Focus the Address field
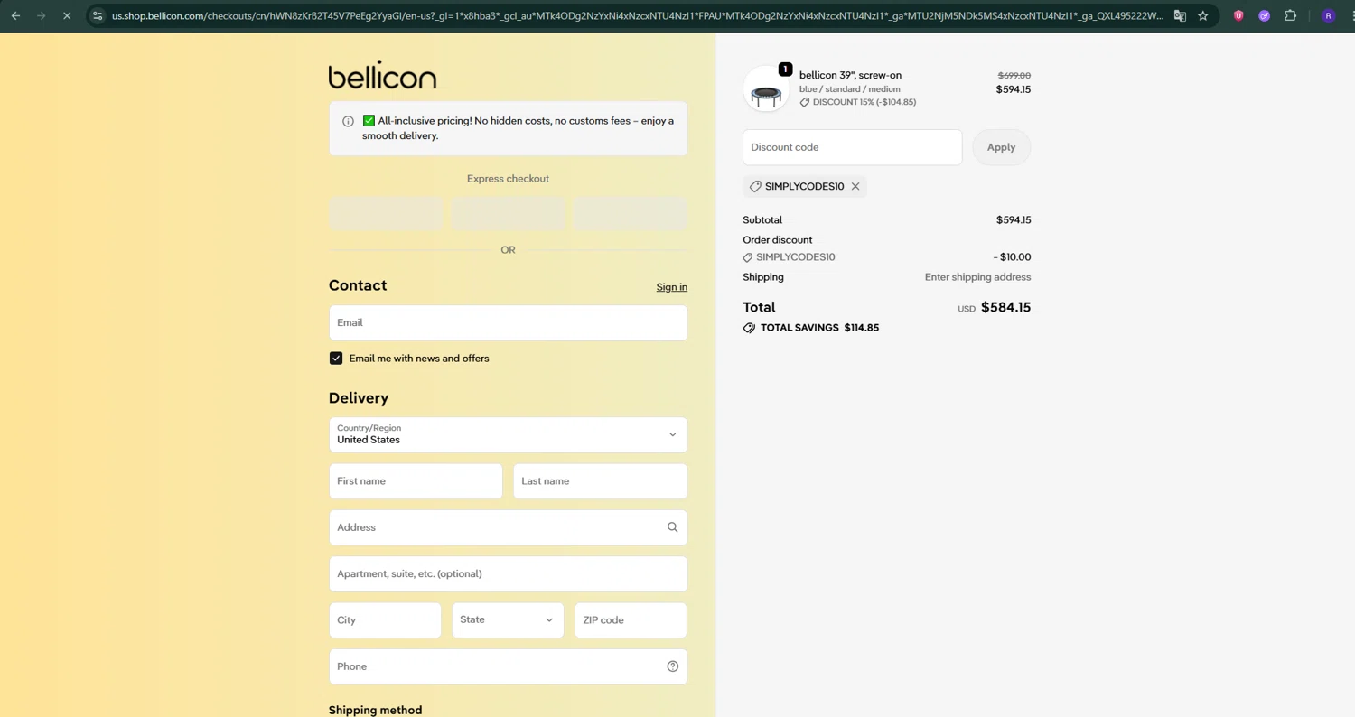Screen dimensions: 1355x717 (508, 527)
